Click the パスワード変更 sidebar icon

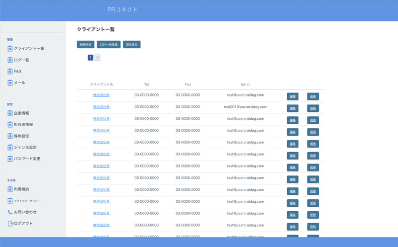tap(10, 159)
